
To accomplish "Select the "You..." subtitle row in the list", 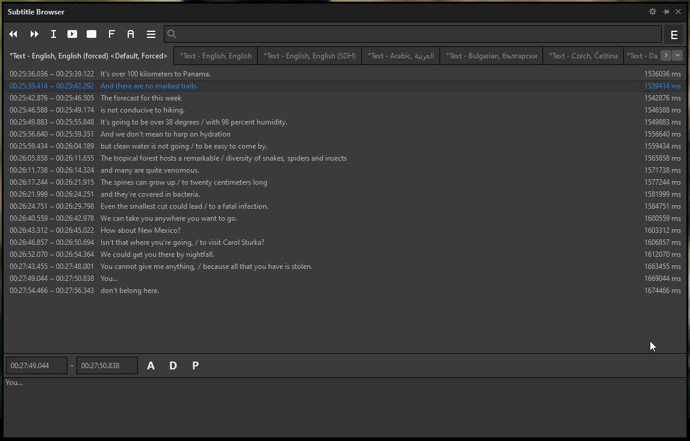I will (345, 279).
